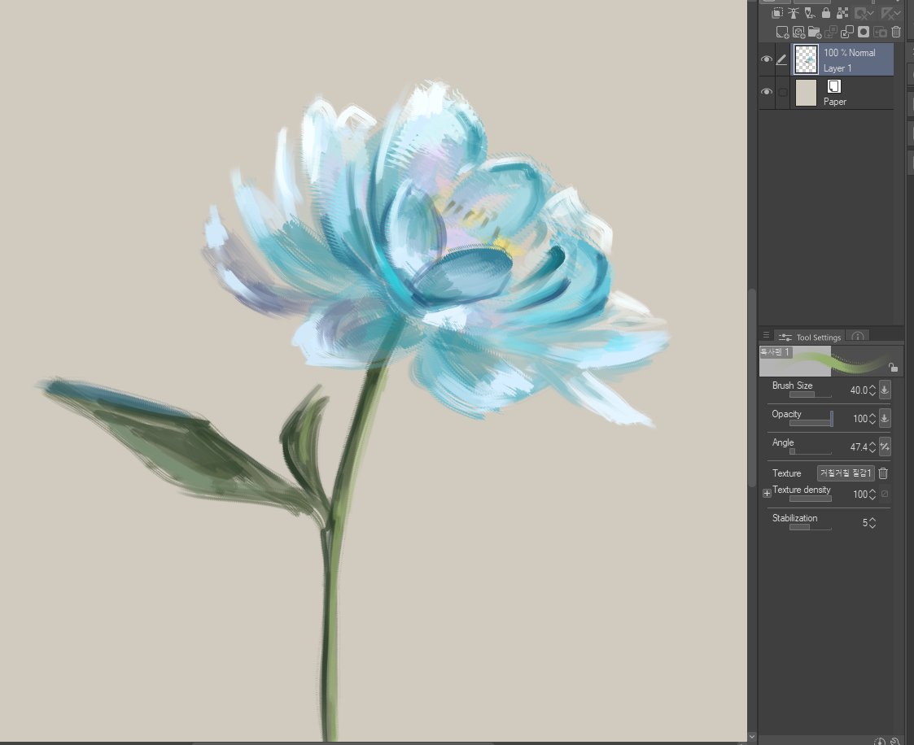Click the pencil editing indicator on Layer 1
Image resolution: width=914 pixels, height=745 pixels.
coord(781,59)
